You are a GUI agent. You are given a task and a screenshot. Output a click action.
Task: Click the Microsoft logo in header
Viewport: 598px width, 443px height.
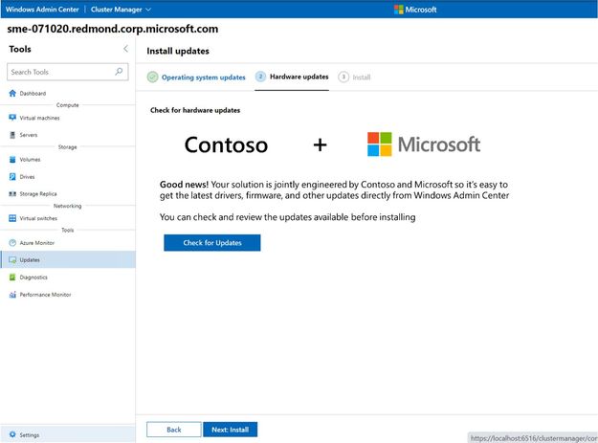[415, 10]
